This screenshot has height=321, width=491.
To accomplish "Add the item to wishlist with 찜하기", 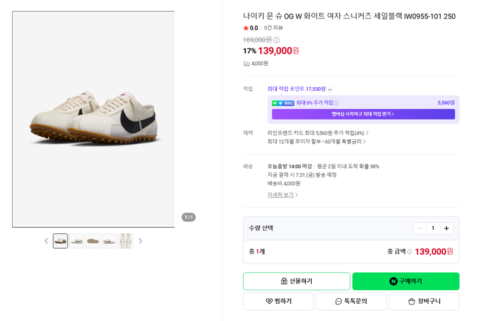I will click(x=279, y=301).
